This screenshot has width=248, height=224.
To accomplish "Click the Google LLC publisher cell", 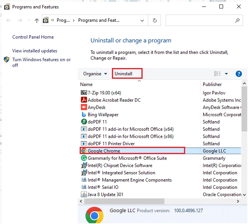I will pyautogui.click(x=214, y=151).
